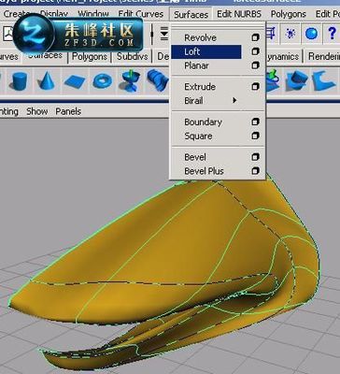
Task: Click the status line collapse arrow icon
Action: pyautogui.click(x=164, y=34)
